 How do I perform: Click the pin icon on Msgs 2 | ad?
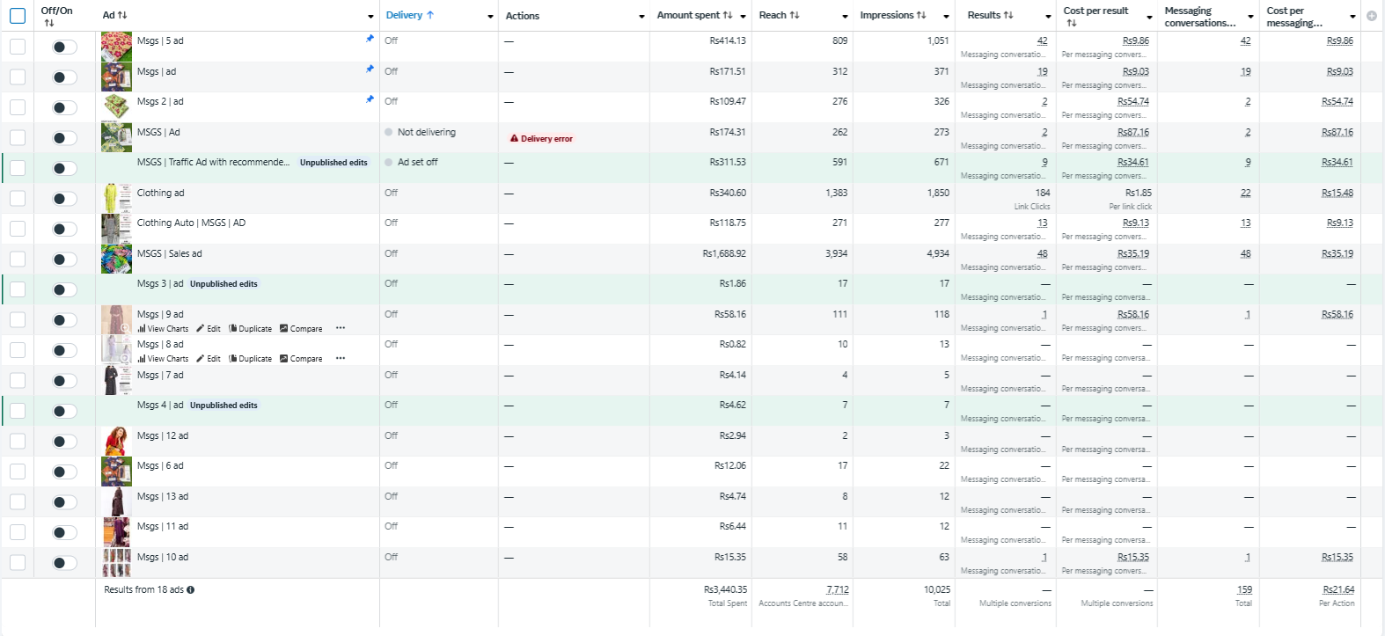[370, 99]
